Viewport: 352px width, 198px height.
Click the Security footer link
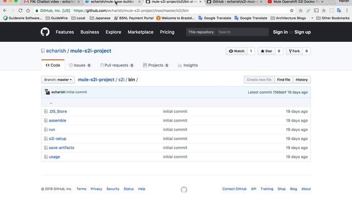click(x=113, y=189)
